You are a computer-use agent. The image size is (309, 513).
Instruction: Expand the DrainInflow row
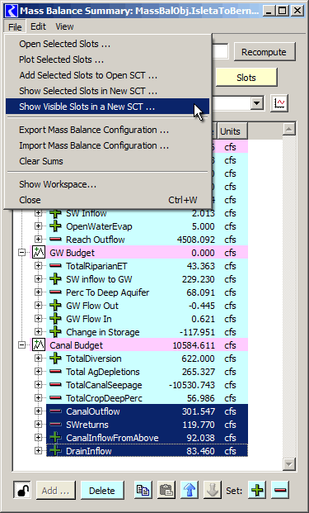point(38,451)
